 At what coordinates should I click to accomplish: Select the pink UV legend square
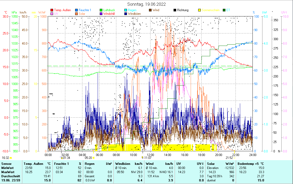(52, 14)
